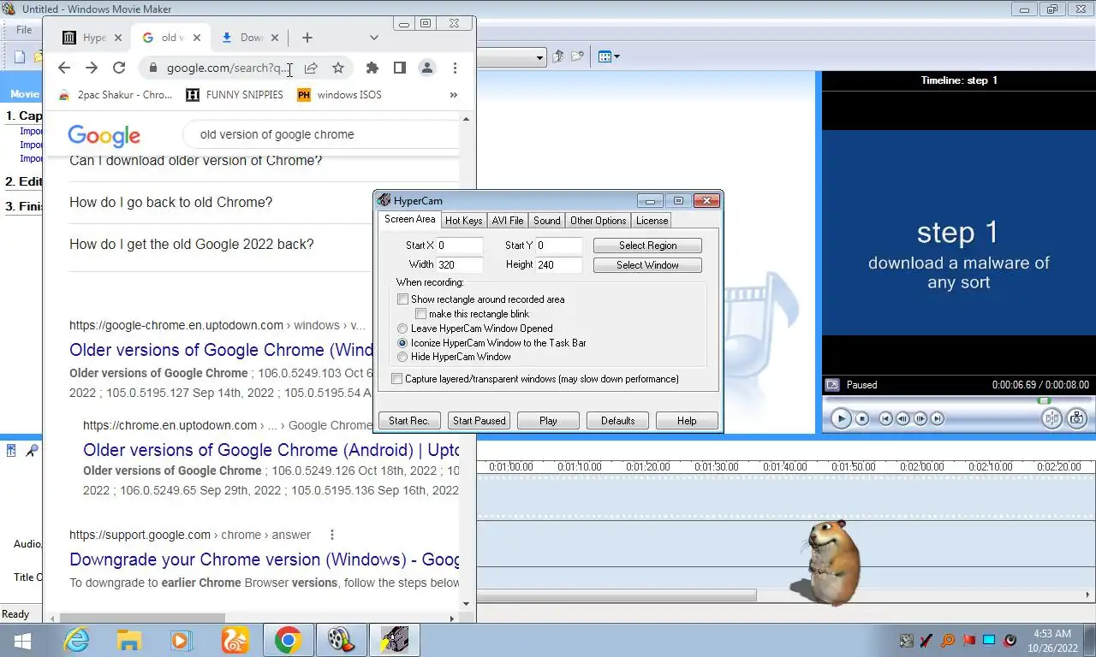The image size is (1096, 657).
Task: Toggle Chrome side panel
Action: [399, 68]
